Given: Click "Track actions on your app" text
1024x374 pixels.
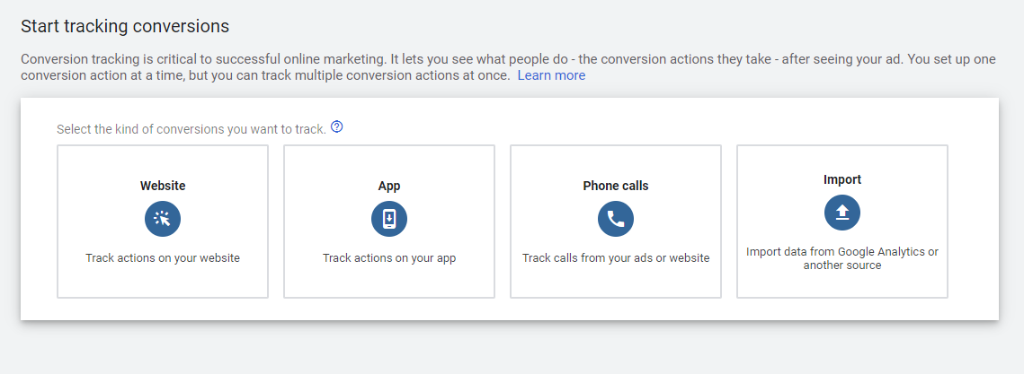Looking at the screenshot, I should 389,258.
